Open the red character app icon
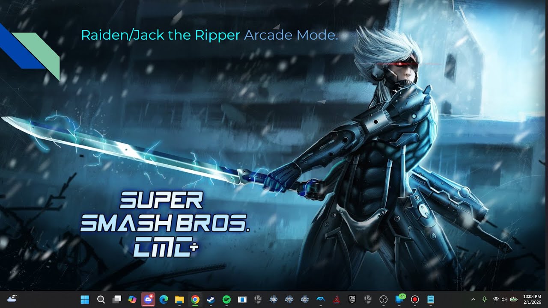The width and height of the screenshot is (548, 308). click(337, 299)
